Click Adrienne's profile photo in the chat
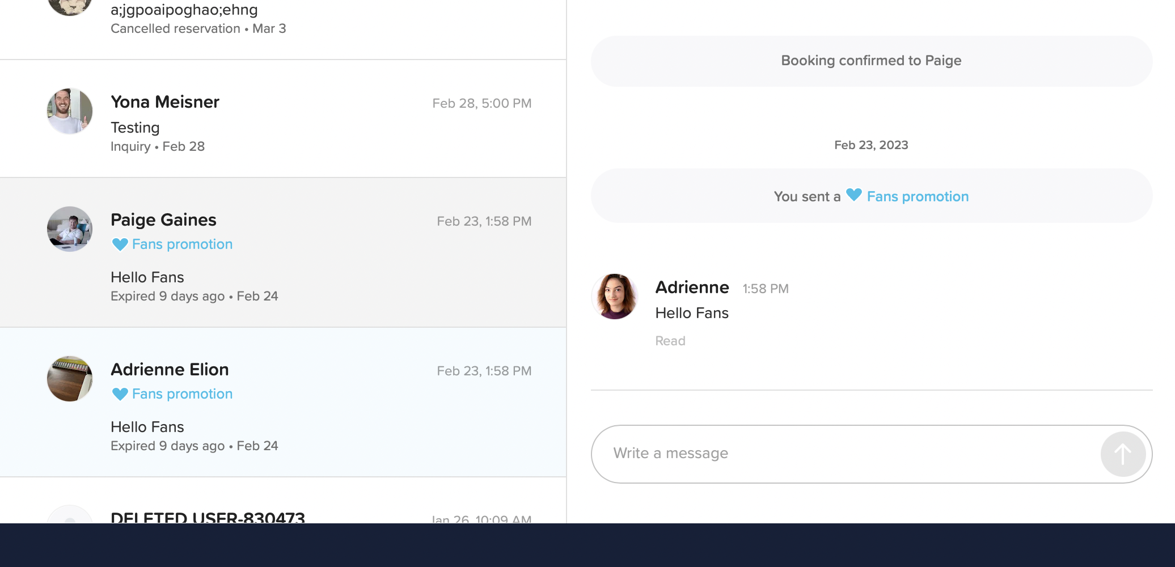The image size is (1175, 567). (615, 297)
